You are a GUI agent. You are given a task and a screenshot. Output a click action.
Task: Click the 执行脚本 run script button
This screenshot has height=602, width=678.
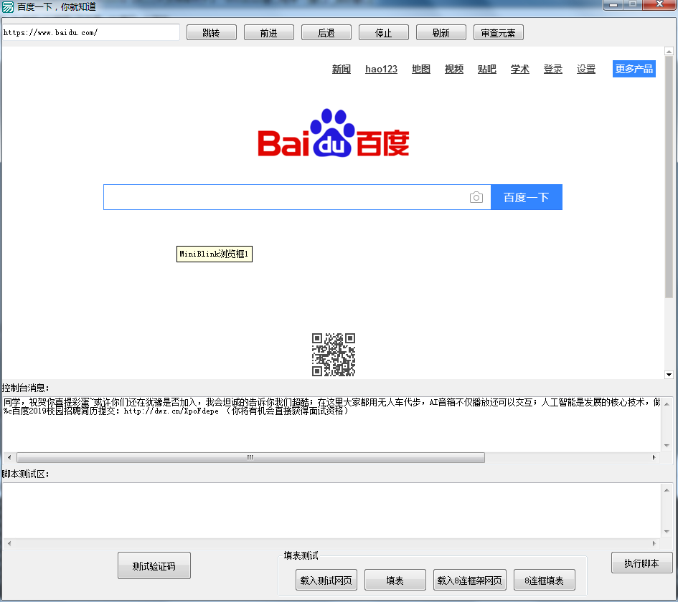tap(641, 563)
